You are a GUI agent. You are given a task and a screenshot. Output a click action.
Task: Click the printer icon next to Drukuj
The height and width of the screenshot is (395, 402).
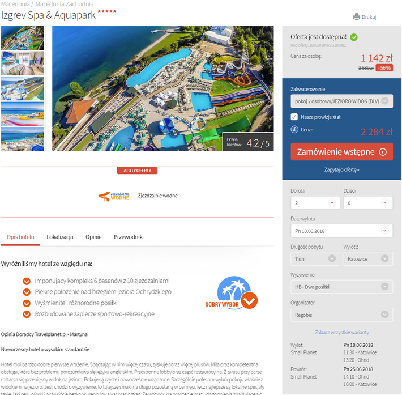pos(356,16)
